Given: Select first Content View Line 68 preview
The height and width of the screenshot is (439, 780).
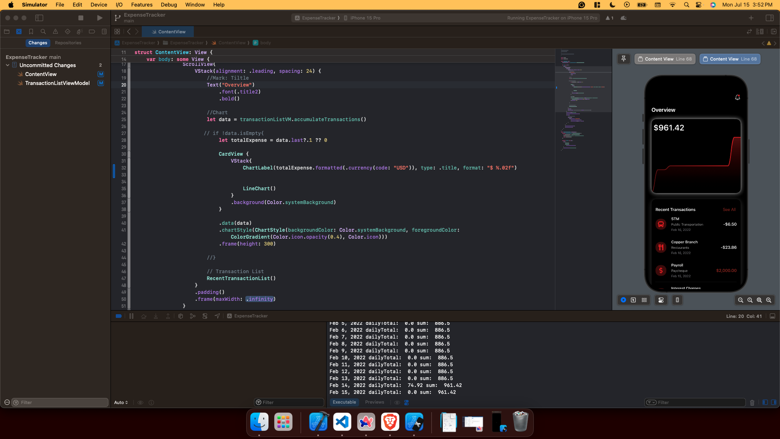Looking at the screenshot, I should click(665, 59).
